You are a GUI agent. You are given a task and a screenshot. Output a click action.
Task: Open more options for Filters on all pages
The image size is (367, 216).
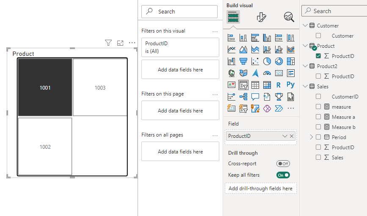215,135
